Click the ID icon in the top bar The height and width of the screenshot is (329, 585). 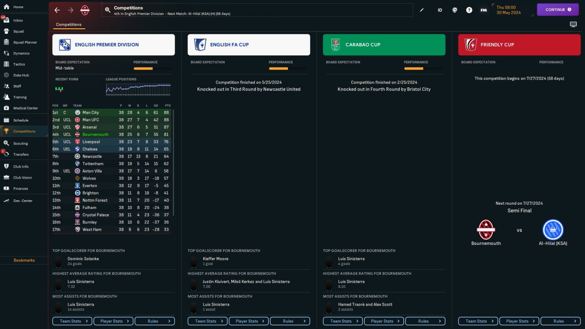point(440,10)
